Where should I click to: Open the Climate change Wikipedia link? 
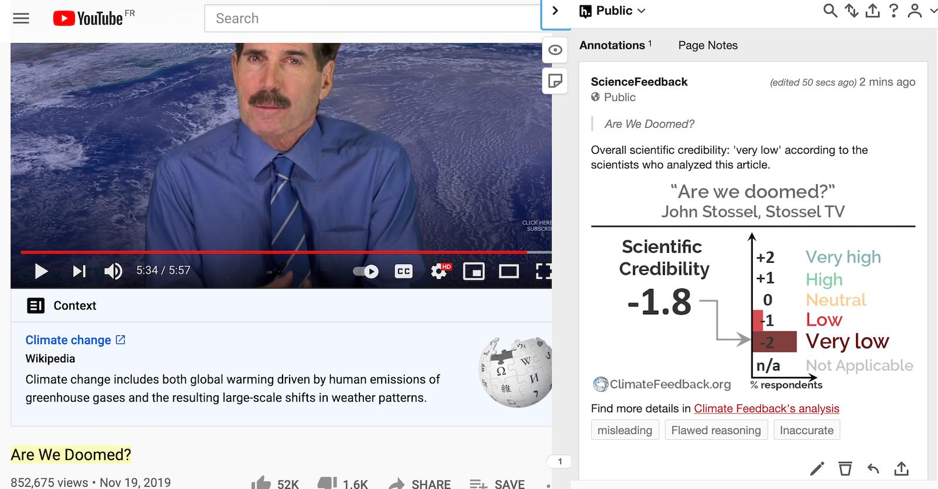pos(75,340)
